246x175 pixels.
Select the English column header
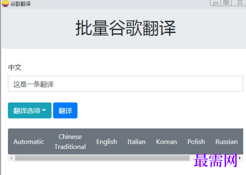click(x=106, y=141)
